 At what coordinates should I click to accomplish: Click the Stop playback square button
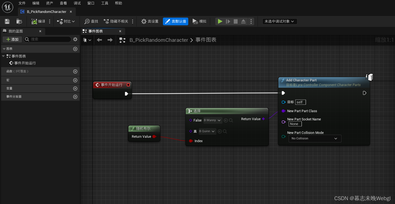pos(236,21)
